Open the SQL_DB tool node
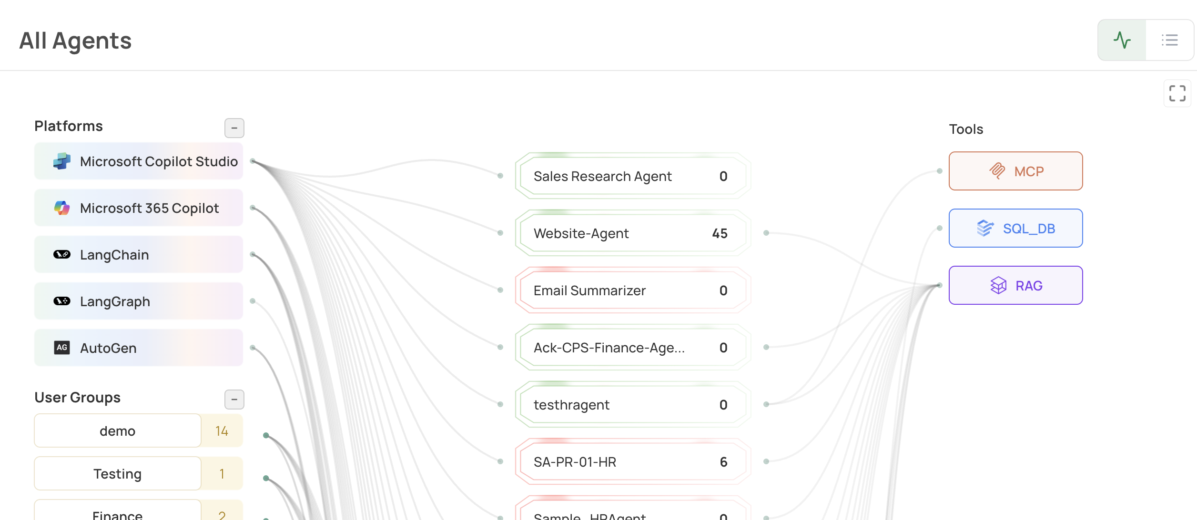Screen dimensions: 1197x520 point(1015,228)
